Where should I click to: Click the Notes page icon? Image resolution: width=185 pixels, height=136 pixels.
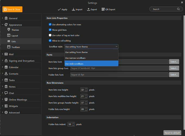[6, 86]
